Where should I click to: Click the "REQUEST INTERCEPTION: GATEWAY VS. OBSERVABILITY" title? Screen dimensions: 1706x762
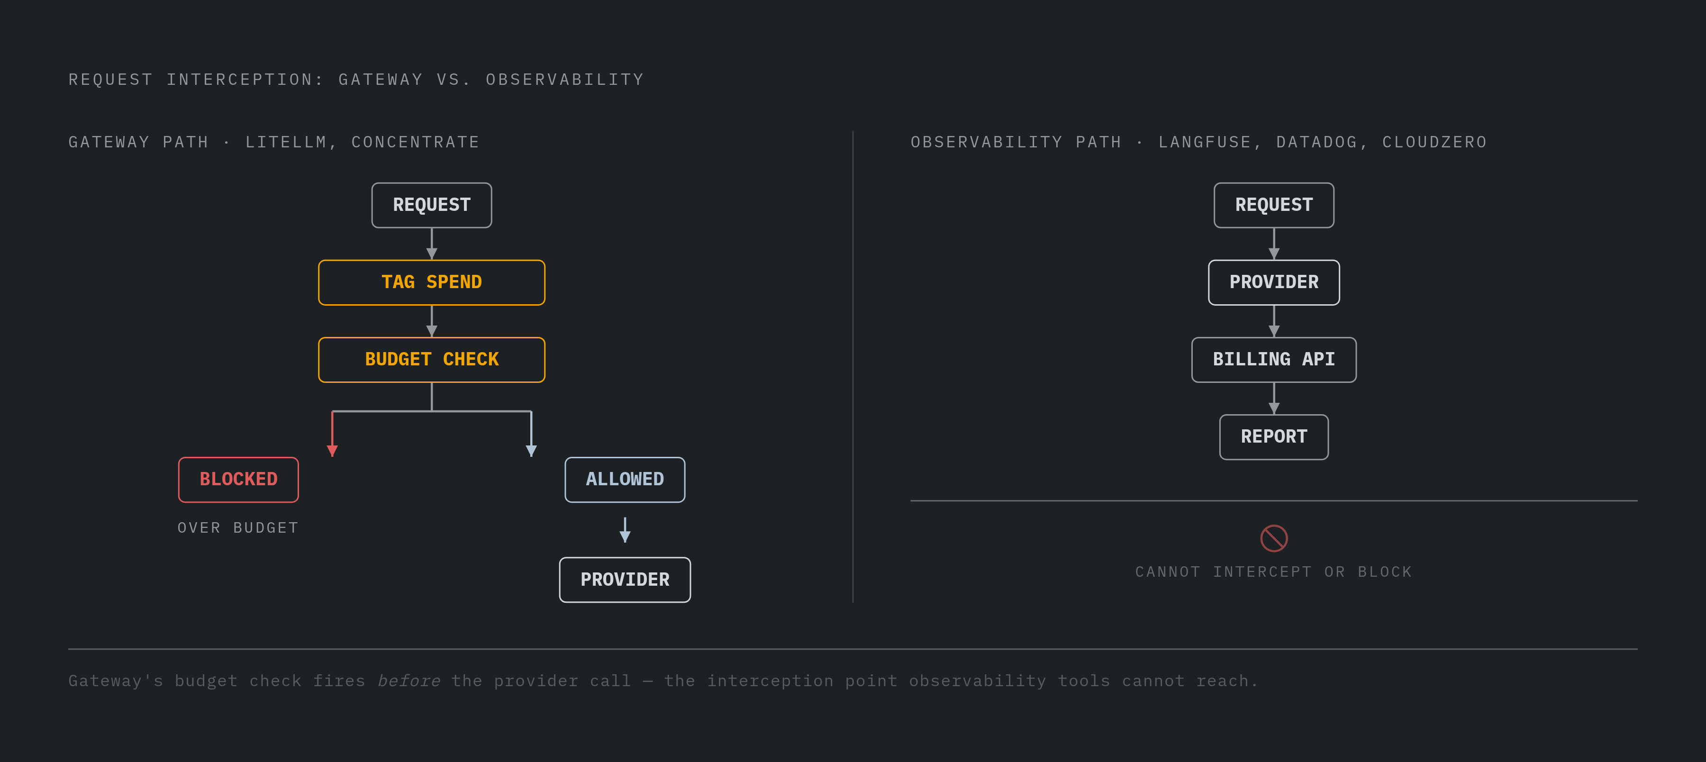[356, 80]
